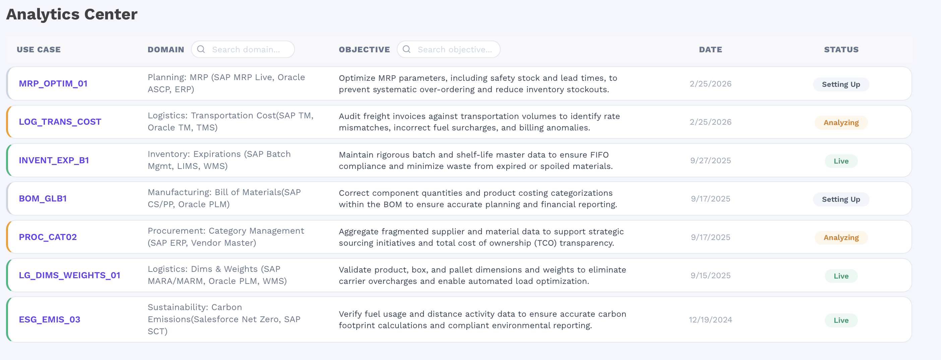Screen dimensions: 941x360
Task: Click the 'Search domain...' input field
Action: pyautogui.click(x=248, y=49)
